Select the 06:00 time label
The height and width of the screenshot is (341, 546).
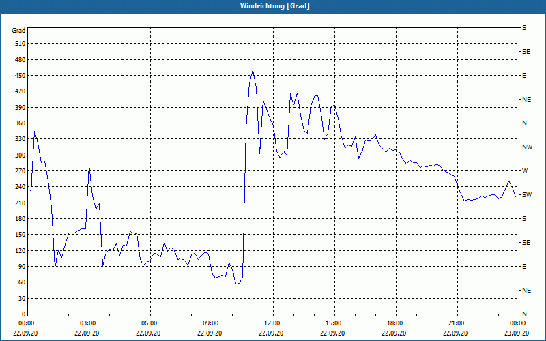(148, 323)
